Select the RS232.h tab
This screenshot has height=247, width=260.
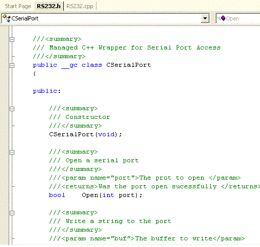click(49, 6)
